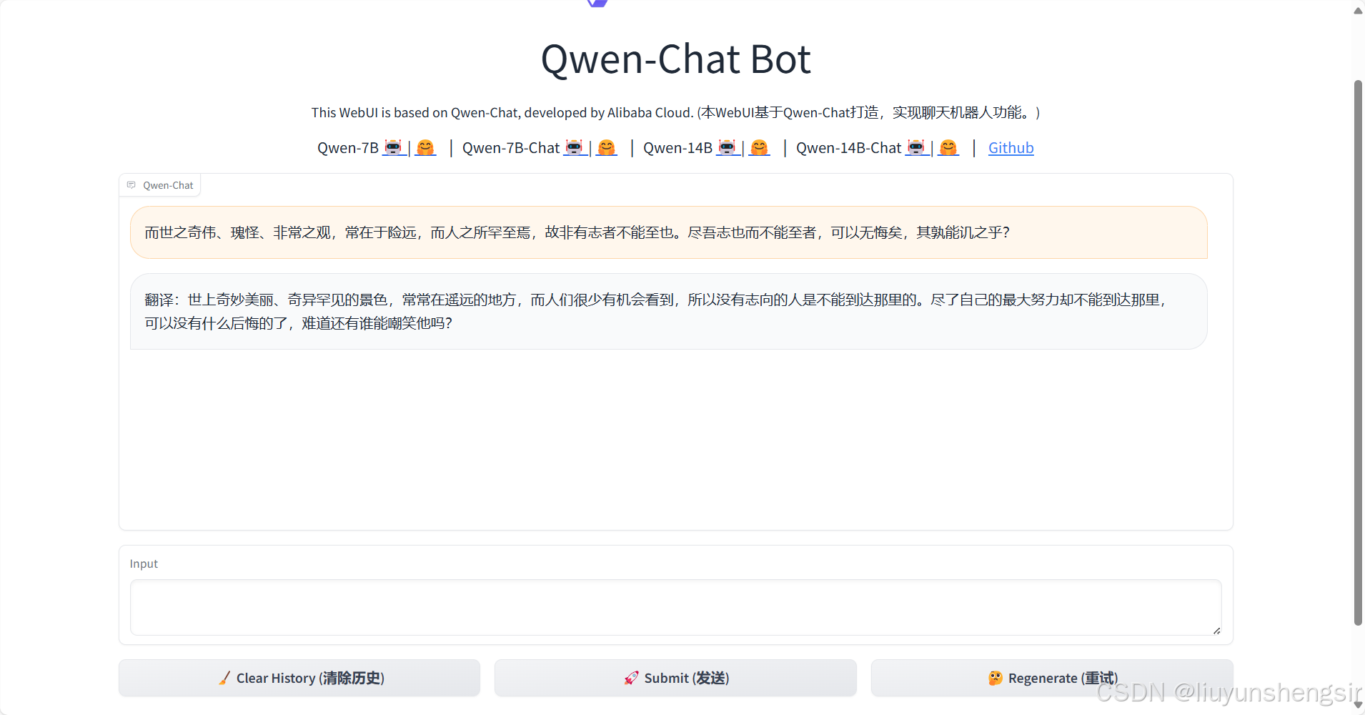Open the Qwen-7B-Chat ModelScope robot icon link
The height and width of the screenshot is (715, 1365).
tap(575, 148)
